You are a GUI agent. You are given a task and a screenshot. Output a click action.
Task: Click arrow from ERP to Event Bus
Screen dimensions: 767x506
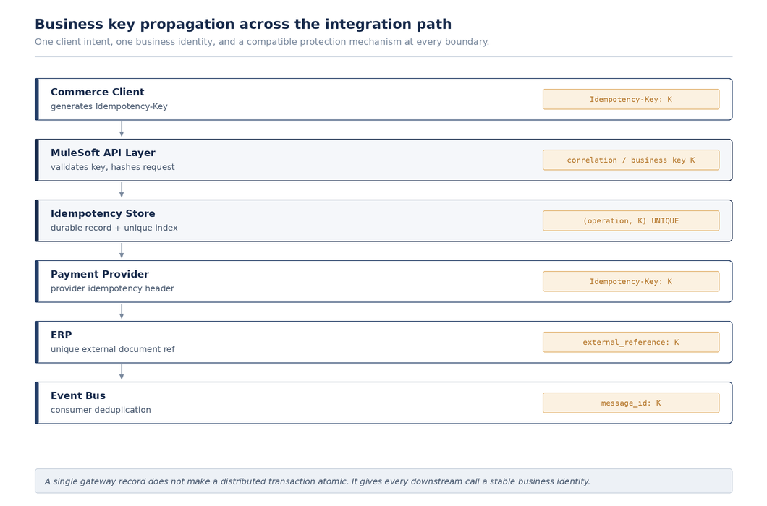pos(122,372)
